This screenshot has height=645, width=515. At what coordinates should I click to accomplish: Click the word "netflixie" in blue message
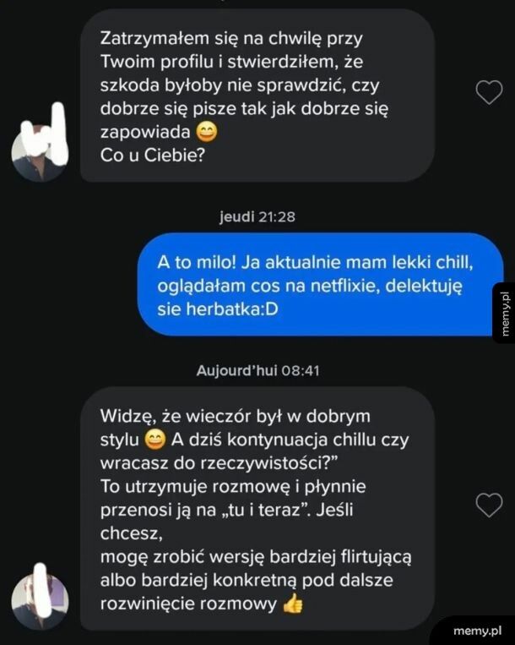(343, 286)
